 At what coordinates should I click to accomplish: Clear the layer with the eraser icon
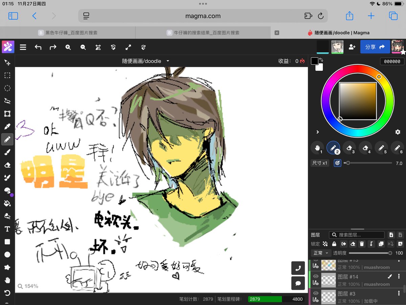[353, 244]
